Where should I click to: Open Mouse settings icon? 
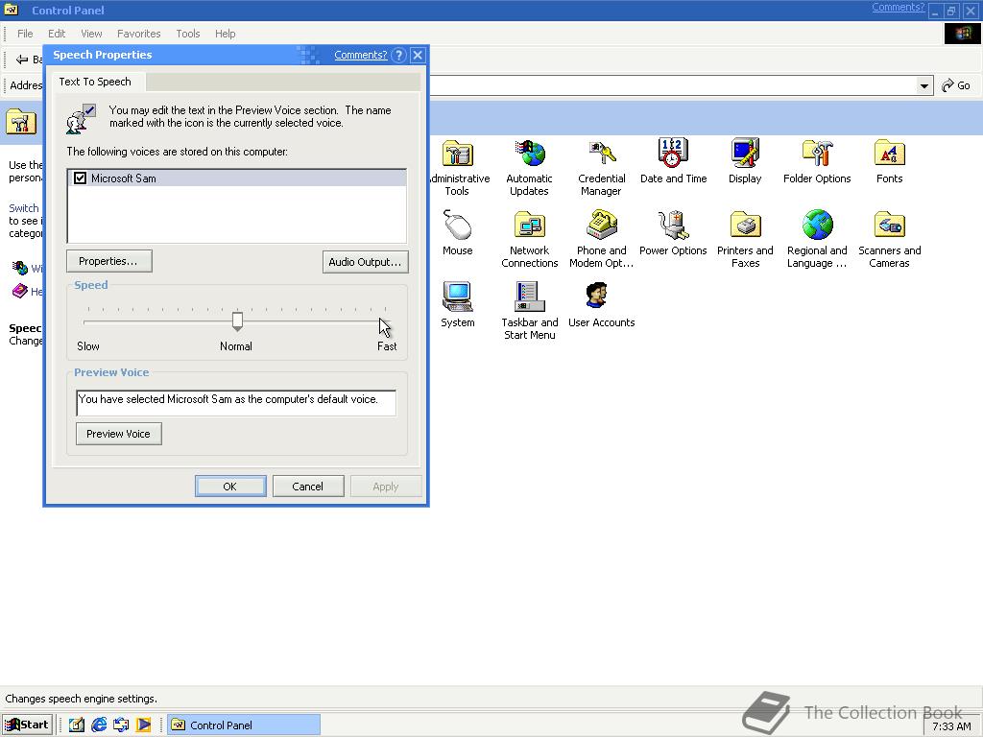[458, 226]
